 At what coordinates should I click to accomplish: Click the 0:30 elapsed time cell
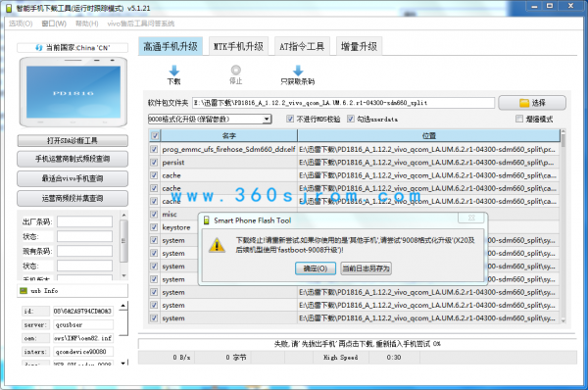point(394,358)
